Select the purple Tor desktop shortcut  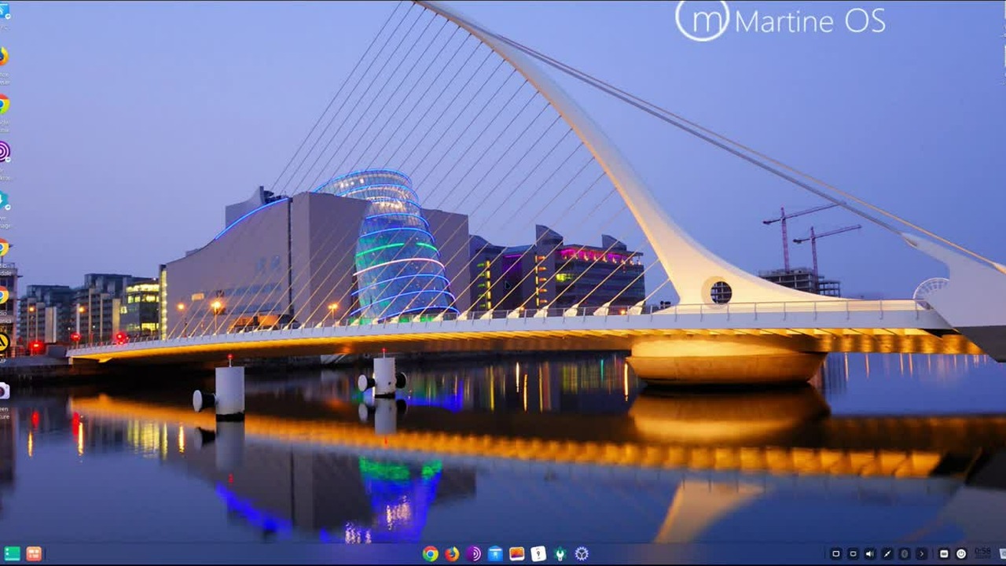[x=3, y=152]
